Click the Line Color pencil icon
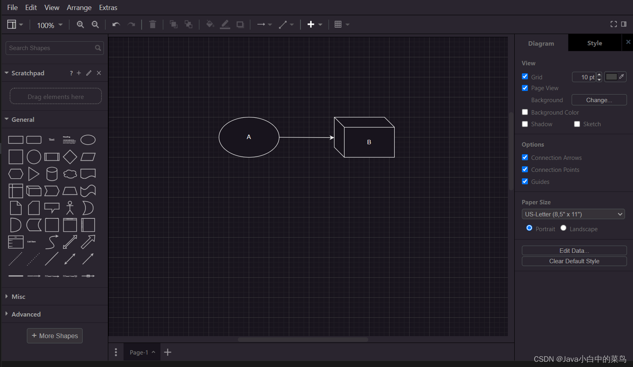The image size is (633, 367). 225,24
